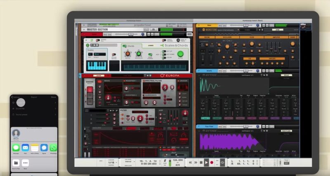Open the Sync Mode Internal dropdown
This screenshot has height=176, width=330.
(127, 162)
